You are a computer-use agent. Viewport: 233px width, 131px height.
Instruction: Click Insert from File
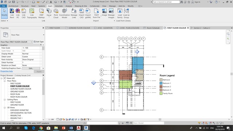tap(96, 13)
